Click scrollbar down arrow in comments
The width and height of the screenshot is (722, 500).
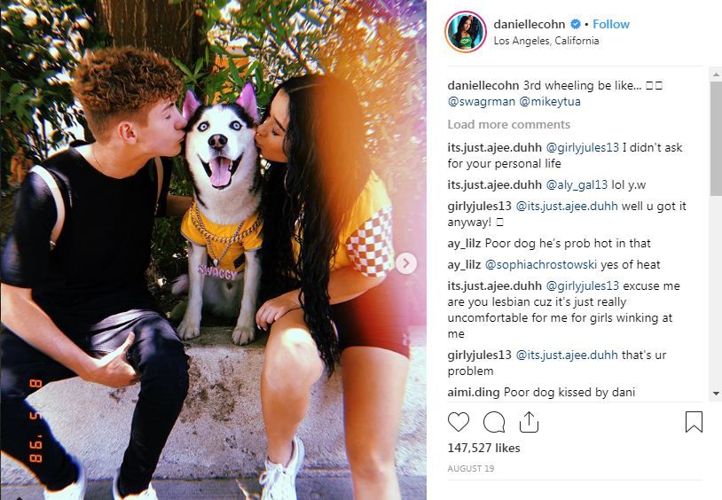click(x=716, y=394)
